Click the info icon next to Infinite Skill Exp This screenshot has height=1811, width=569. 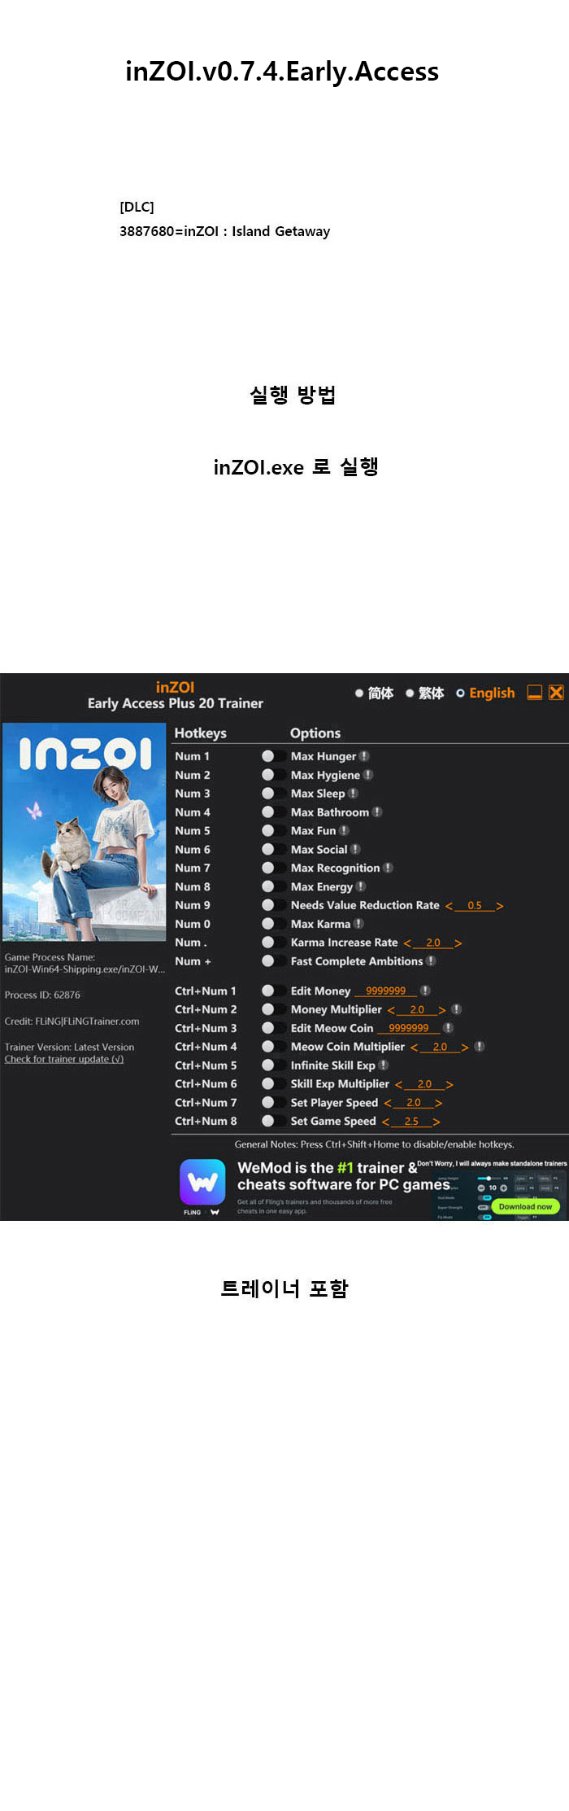384,1065
